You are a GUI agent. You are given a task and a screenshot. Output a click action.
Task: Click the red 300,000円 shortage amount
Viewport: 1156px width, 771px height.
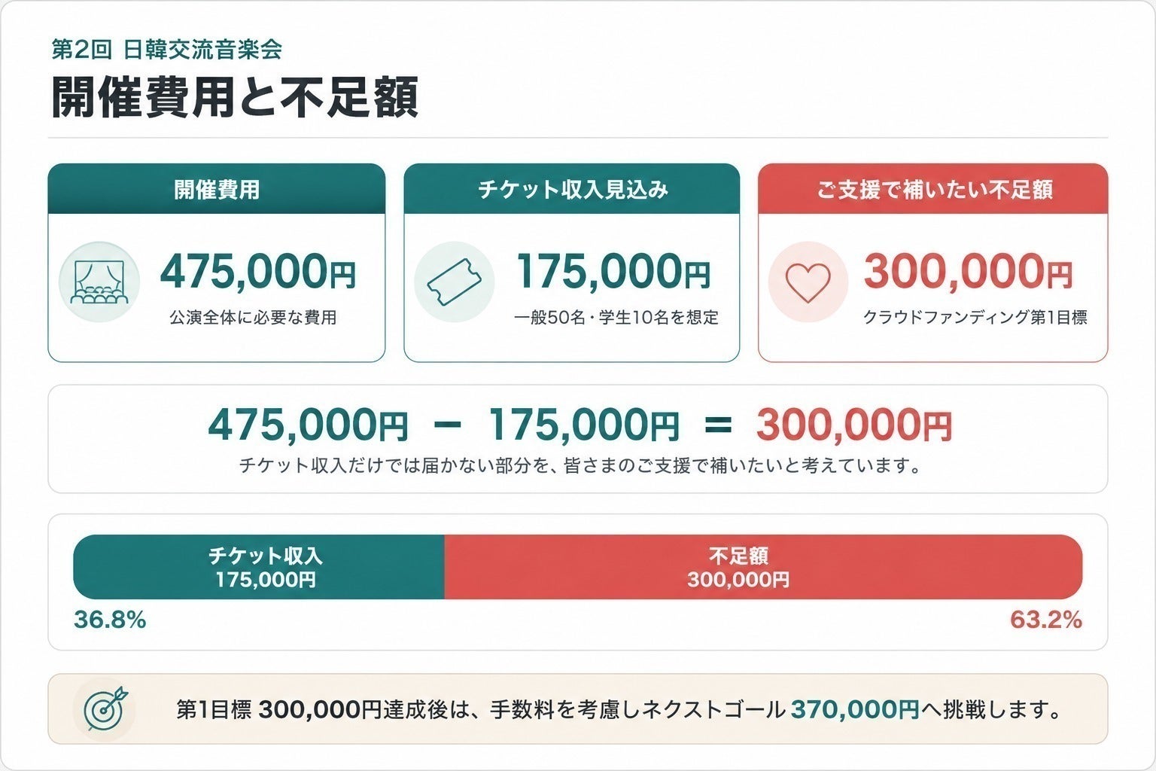pos(969,272)
